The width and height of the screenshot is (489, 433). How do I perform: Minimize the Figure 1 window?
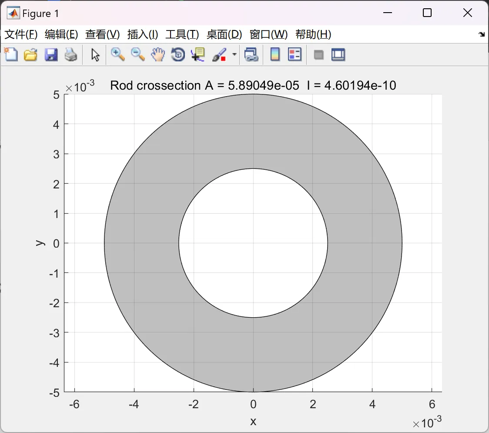tap(387, 13)
